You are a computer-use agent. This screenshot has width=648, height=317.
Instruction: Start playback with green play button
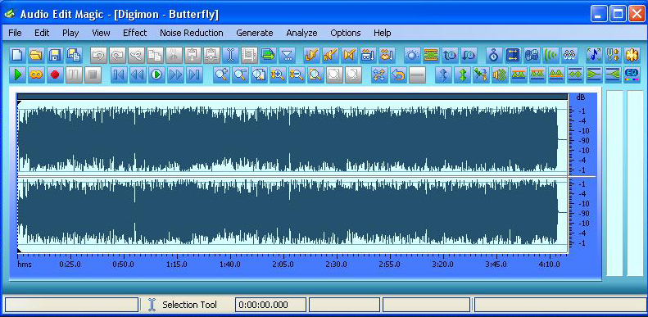pos(17,75)
